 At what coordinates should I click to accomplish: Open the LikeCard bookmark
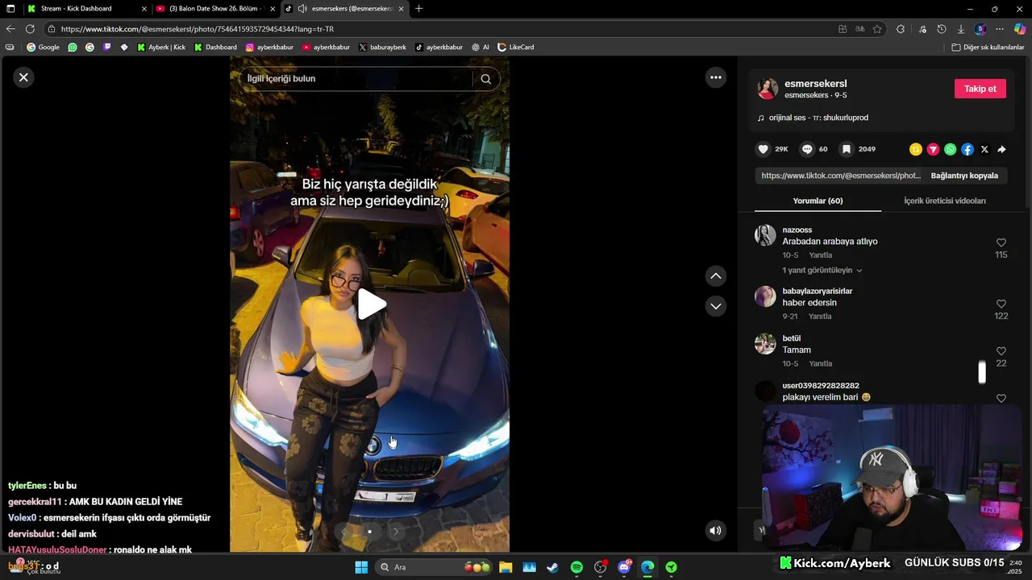516,48
